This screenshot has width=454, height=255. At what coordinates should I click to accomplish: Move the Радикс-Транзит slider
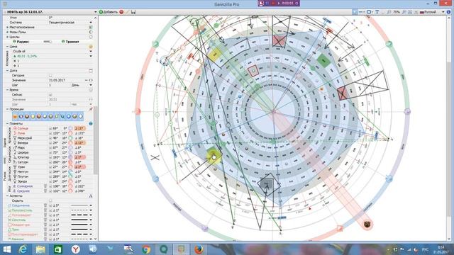click(47, 42)
